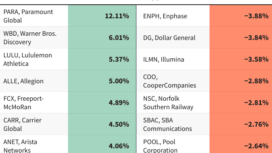
Task: Select the POOL, Pool Corporation cell
Action: [173, 144]
